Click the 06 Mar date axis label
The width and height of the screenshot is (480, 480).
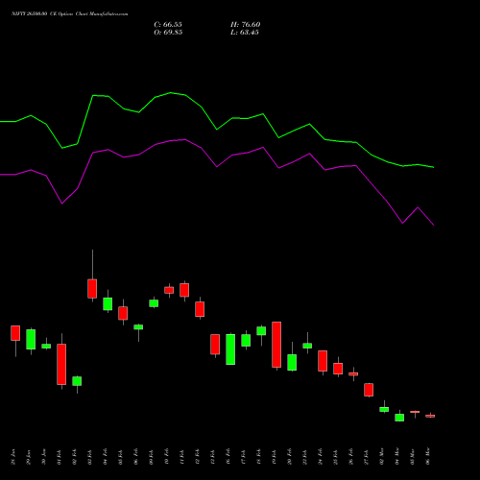click(428, 457)
